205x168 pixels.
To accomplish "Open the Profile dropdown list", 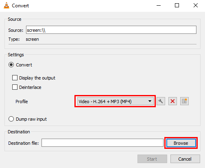I will point(116,101).
